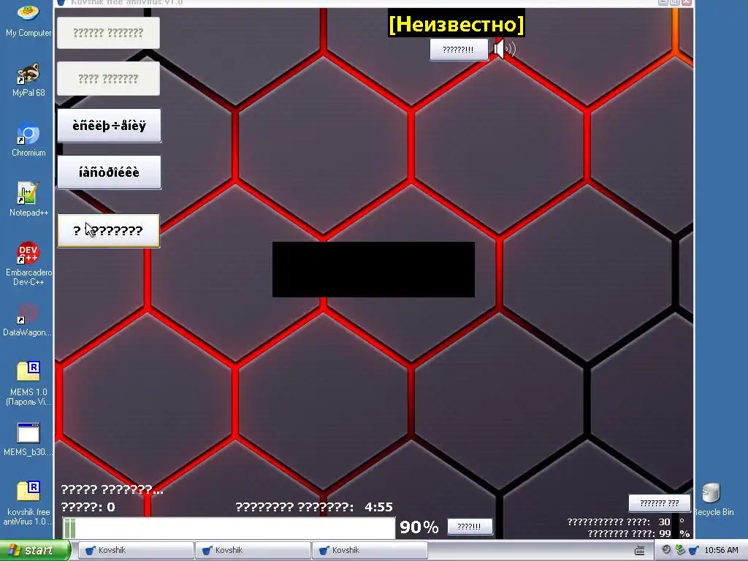Open the Chromium desktop shortcut

[28, 140]
